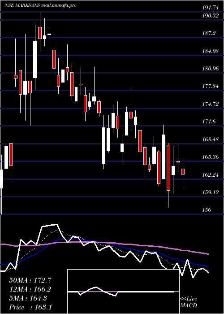Click the 187.2 price level label
This screenshot has width=224, height=314.
point(209,33)
